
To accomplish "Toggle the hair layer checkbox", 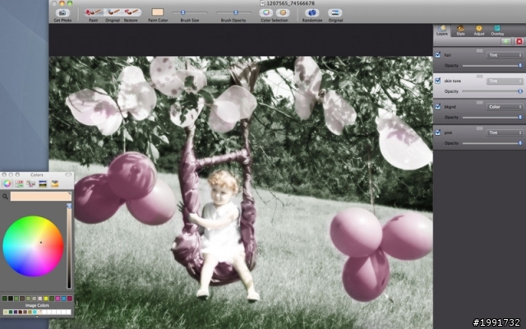I will coord(438,55).
